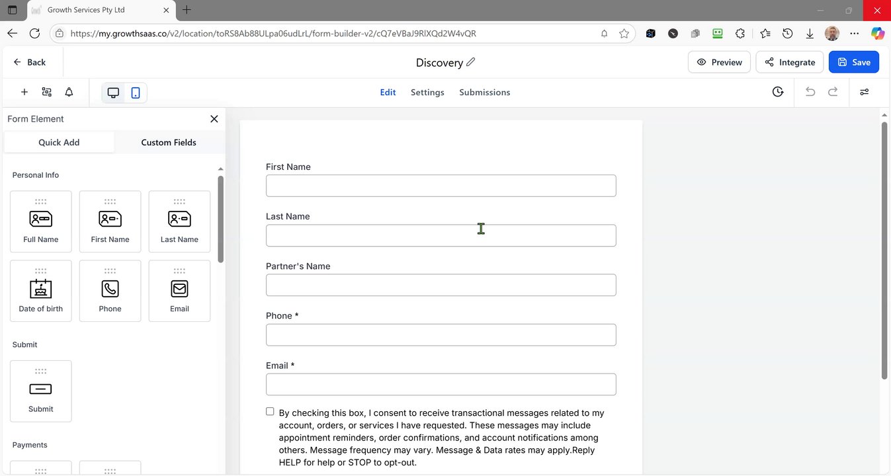Close the Form Element panel
This screenshot has height=476, width=891.
pyautogui.click(x=214, y=119)
